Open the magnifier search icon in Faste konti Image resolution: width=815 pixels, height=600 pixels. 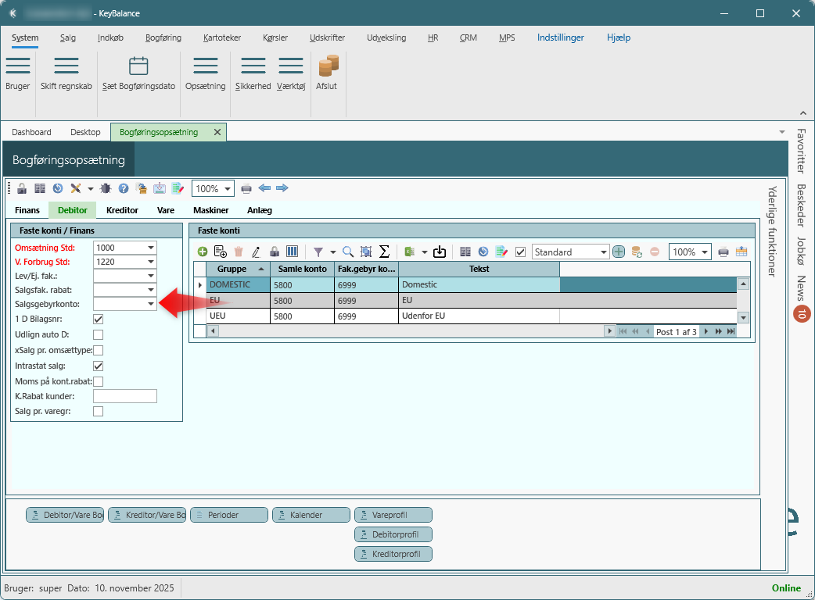(x=347, y=252)
